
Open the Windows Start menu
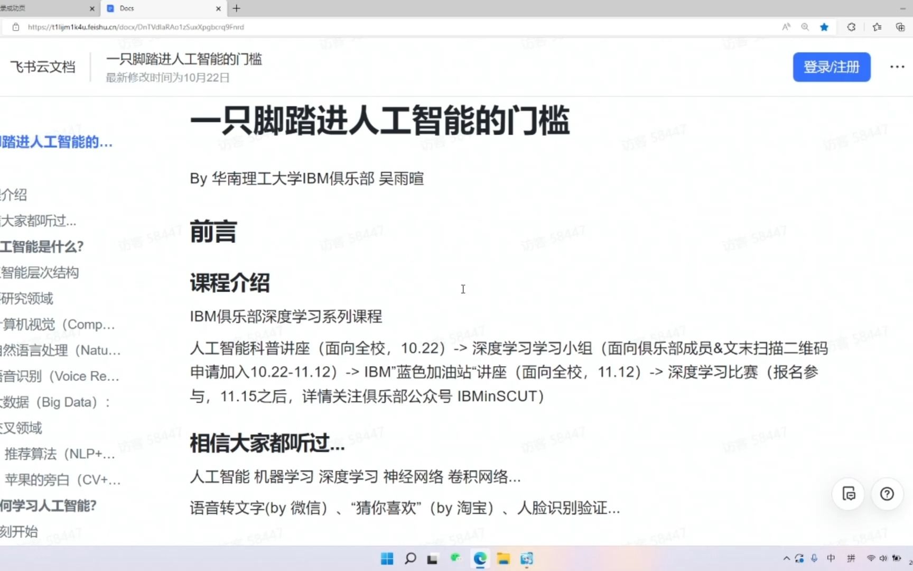(x=387, y=559)
